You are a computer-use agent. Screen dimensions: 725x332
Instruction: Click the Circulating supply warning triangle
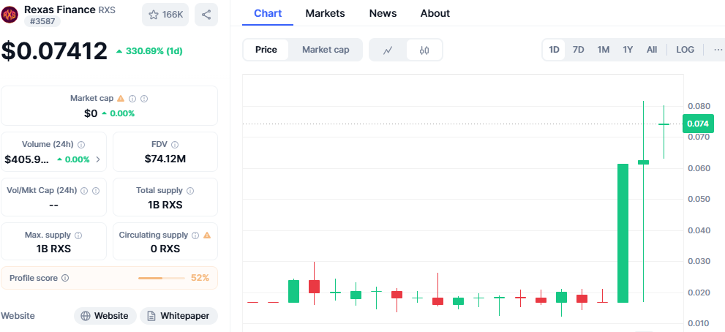click(207, 235)
